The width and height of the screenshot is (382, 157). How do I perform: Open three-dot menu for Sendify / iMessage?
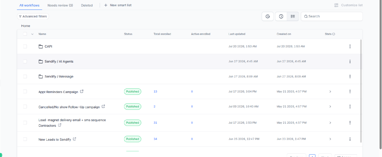pos(350,76)
